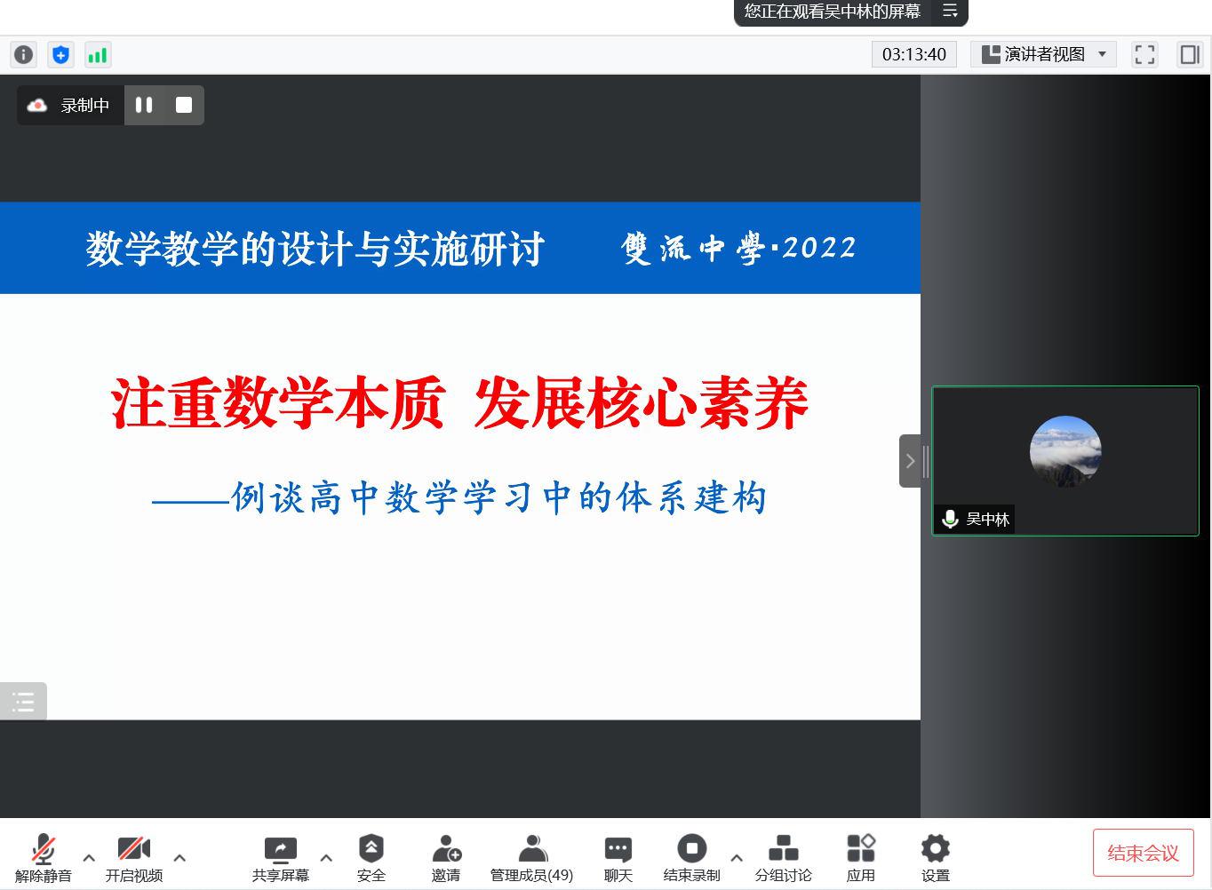Toggle the right side panel layout
Viewport: 1212px width, 890px height.
pos(1189,54)
